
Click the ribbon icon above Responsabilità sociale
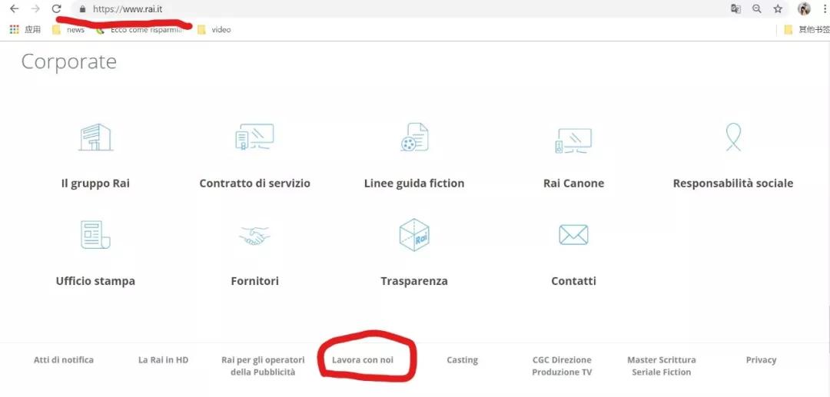click(x=733, y=137)
